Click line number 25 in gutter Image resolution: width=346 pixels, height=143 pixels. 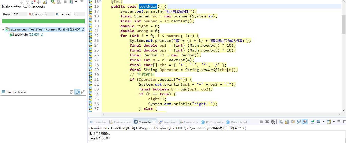[x=96, y=50]
